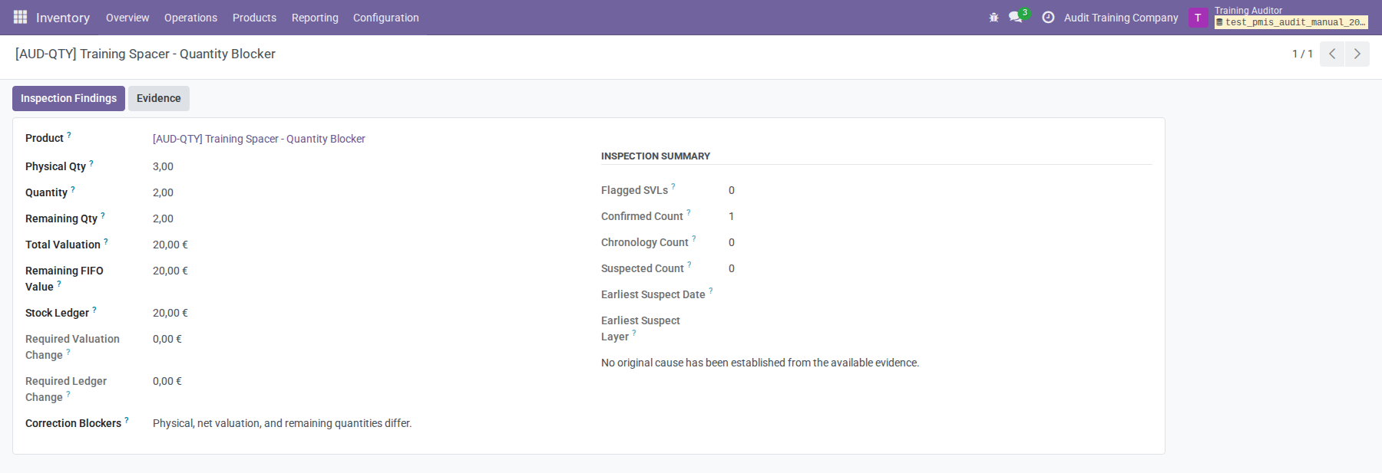Click the Physical Qty value 3,00

[163, 166]
